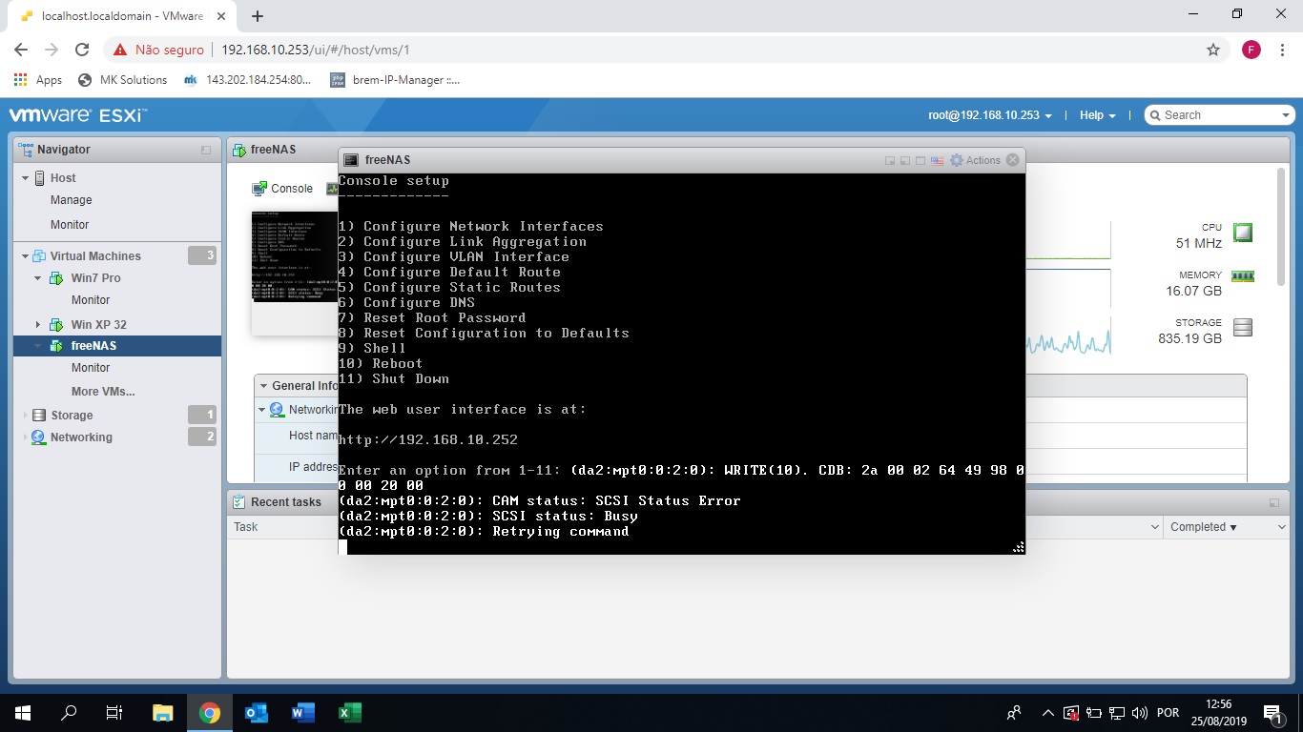The height and width of the screenshot is (732, 1303).
Task: Open the Help dropdown menu
Action: pos(1097,115)
